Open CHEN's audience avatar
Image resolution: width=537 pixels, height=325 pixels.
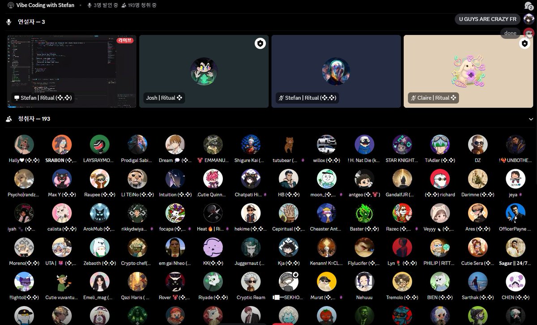pos(516,282)
